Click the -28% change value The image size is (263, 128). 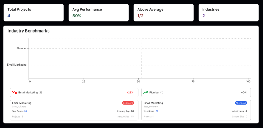tap(130, 92)
